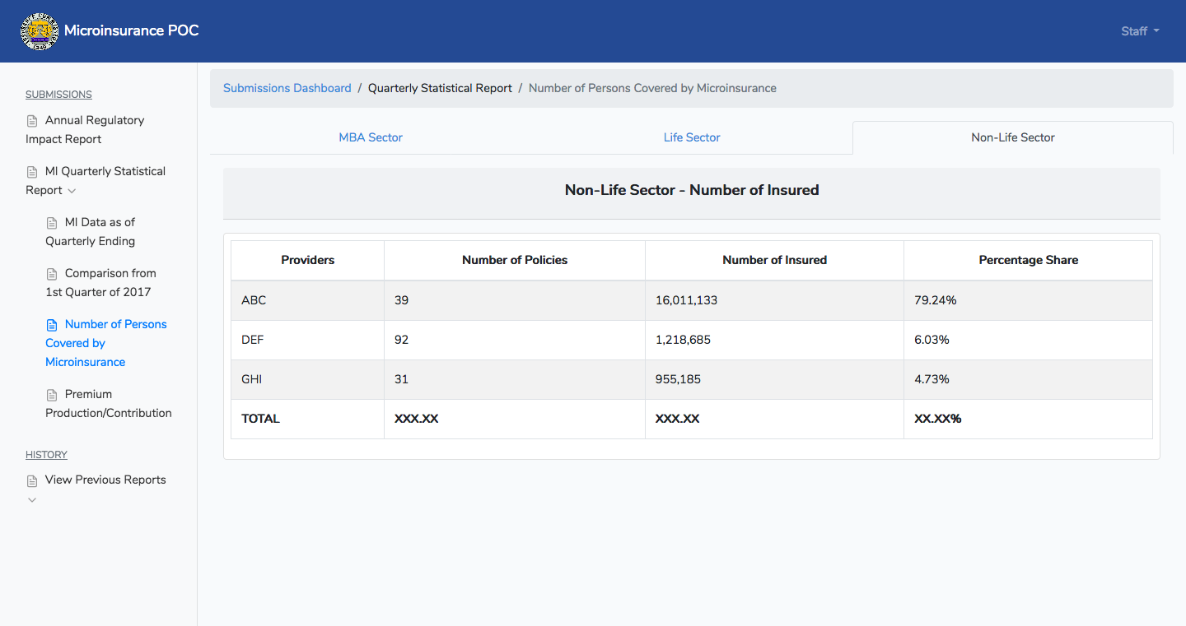Click the HISTORY sidebar section heading
The width and height of the screenshot is (1186, 626).
pyautogui.click(x=46, y=455)
